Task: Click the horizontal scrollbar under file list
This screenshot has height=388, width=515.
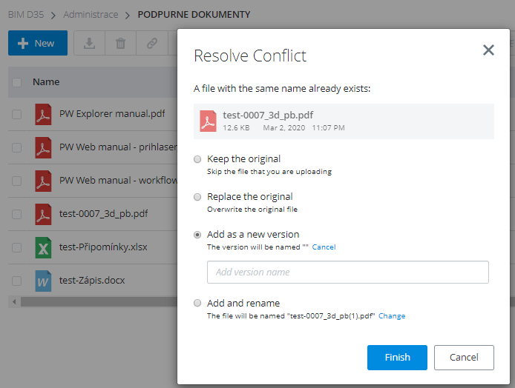Action: click(96, 302)
